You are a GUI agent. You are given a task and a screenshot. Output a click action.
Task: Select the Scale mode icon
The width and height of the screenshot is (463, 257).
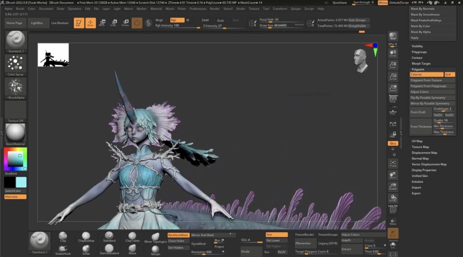113,23
